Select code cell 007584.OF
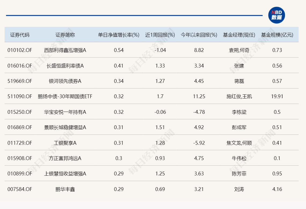The image size is (306, 209). coord(20,189)
